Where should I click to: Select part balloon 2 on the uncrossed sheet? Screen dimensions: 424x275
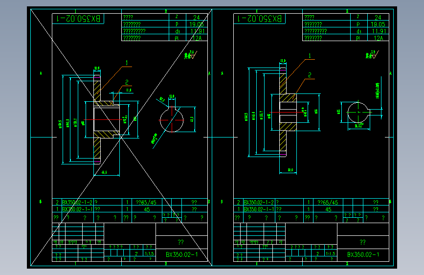(x=310, y=75)
